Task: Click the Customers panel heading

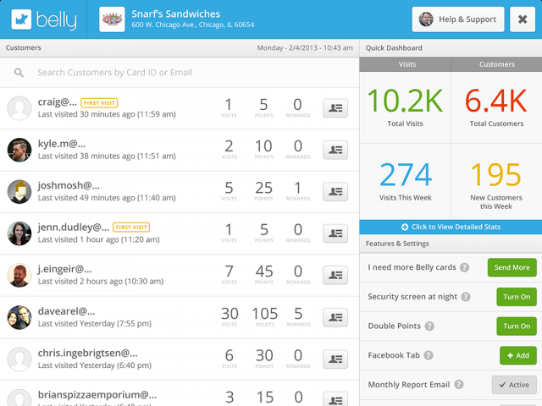Action: click(x=23, y=47)
